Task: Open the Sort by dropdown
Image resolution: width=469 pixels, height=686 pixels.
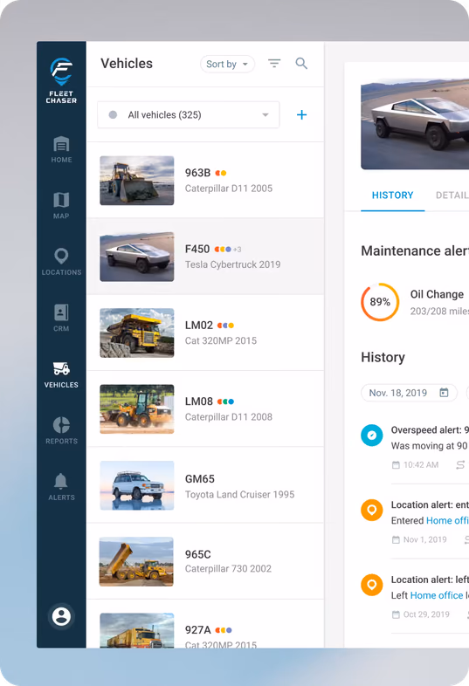Action: (x=227, y=64)
